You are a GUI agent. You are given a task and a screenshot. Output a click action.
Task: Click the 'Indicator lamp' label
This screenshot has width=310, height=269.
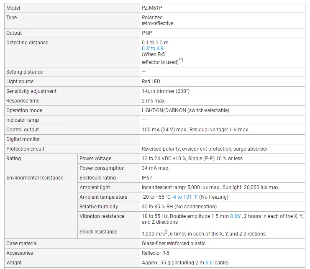tap(22, 120)
